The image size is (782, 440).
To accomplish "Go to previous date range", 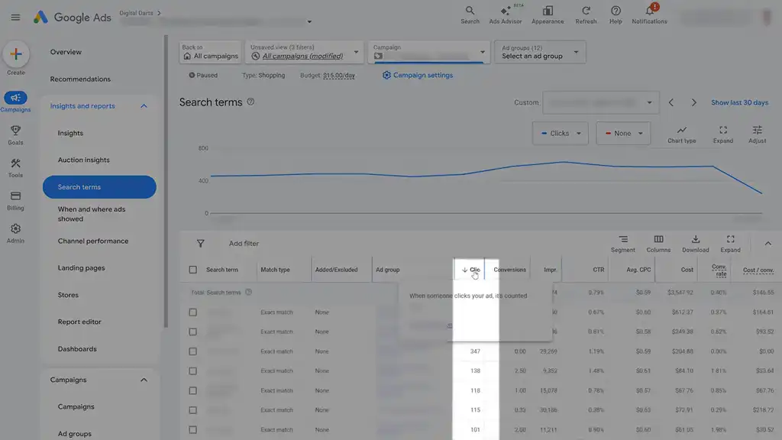I will tap(671, 102).
